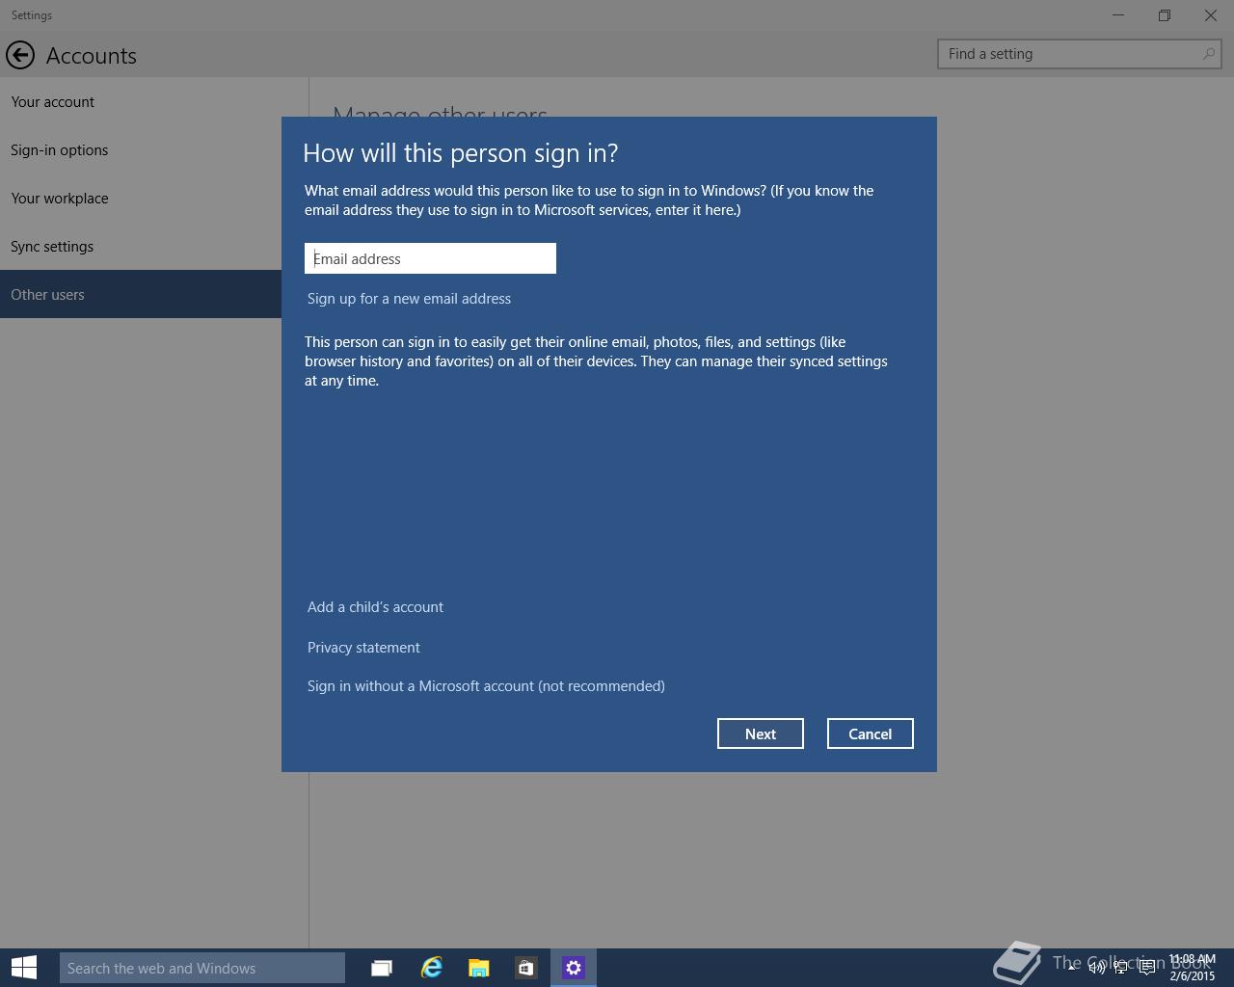Click the Next button
Image resolution: width=1234 pixels, height=987 pixels.
point(761,734)
